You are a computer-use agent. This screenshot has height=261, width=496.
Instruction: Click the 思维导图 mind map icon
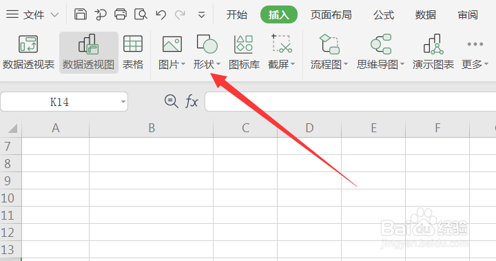point(381,44)
